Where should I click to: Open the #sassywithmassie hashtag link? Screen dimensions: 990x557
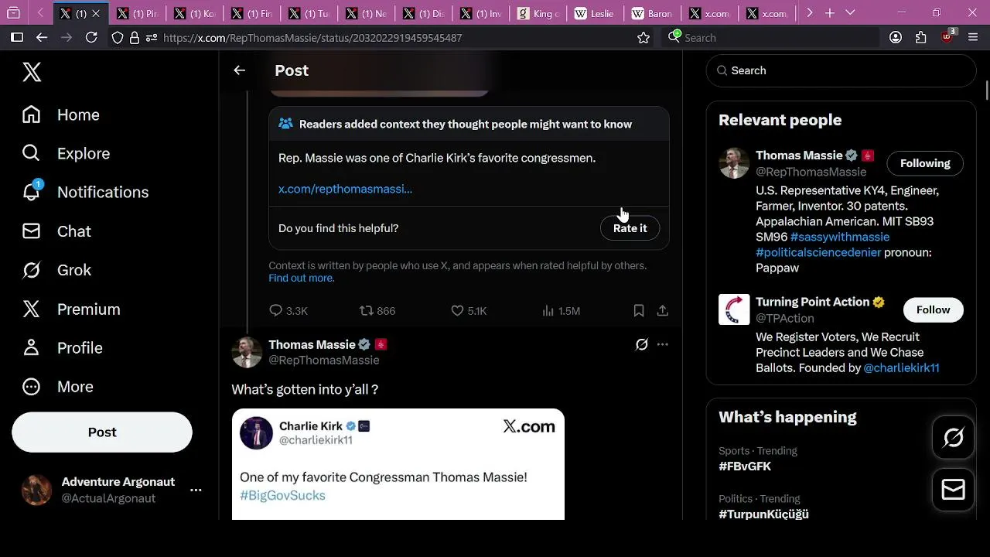840,237
